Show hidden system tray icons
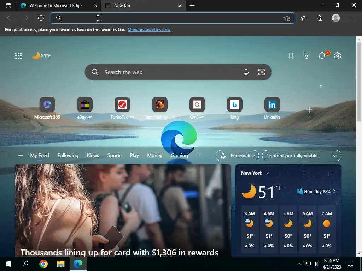The height and width of the screenshot is (271, 362). point(299,264)
